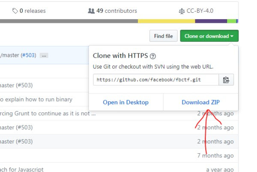Click the contributors people icon
This screenshot has height=172, width=257.
tap(91, 11)
